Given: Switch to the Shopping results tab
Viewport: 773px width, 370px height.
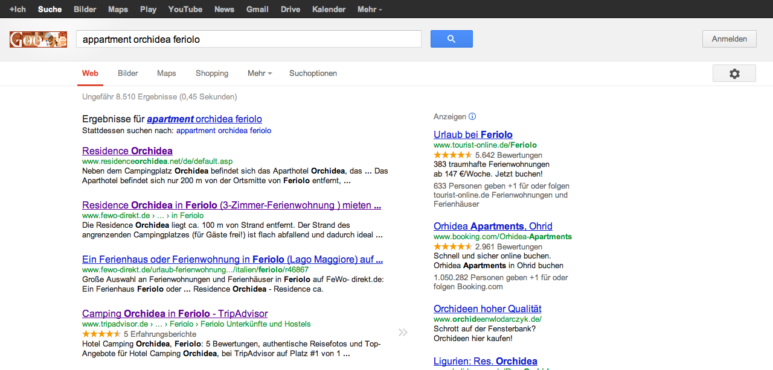Looking at the screenshot, I should [212, 74].
